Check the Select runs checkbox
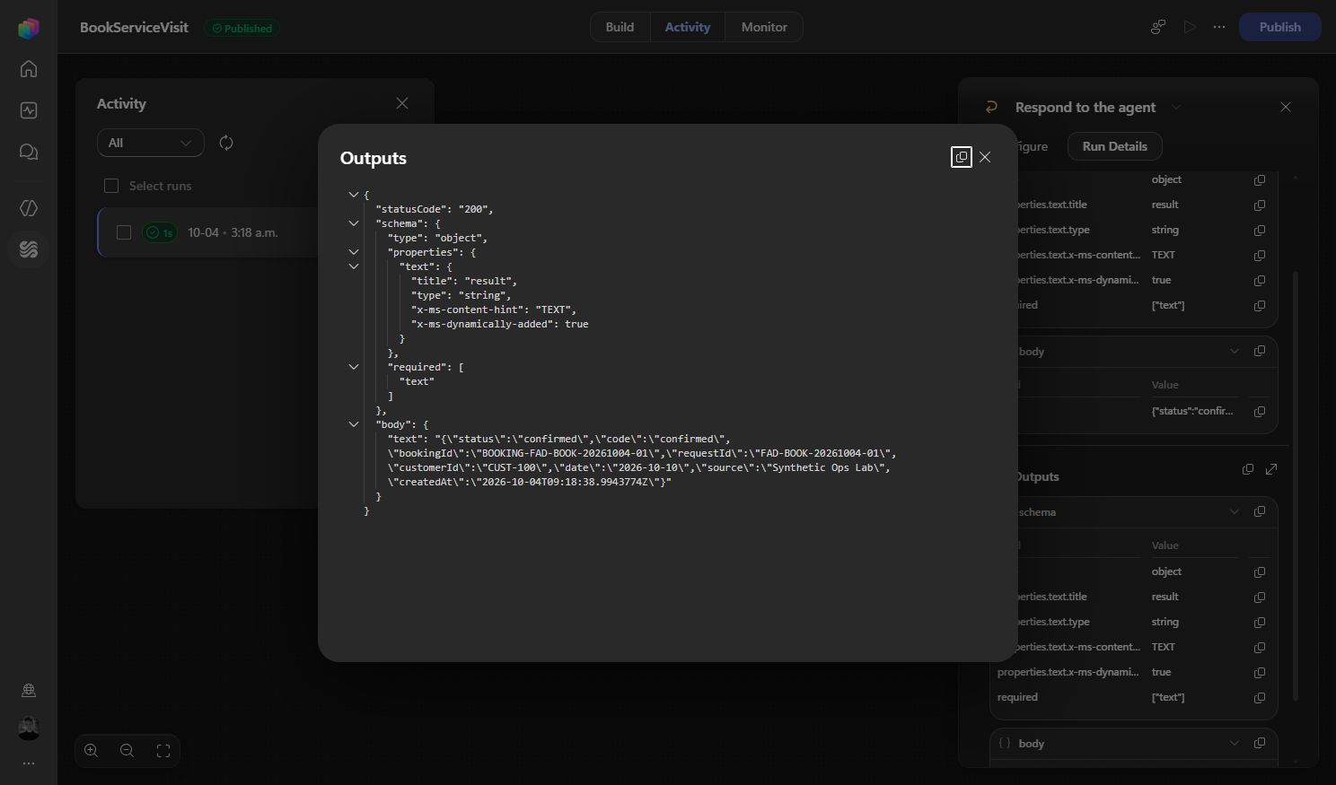Viewport: 1336px width, 785px height. [x=111, y=186]
